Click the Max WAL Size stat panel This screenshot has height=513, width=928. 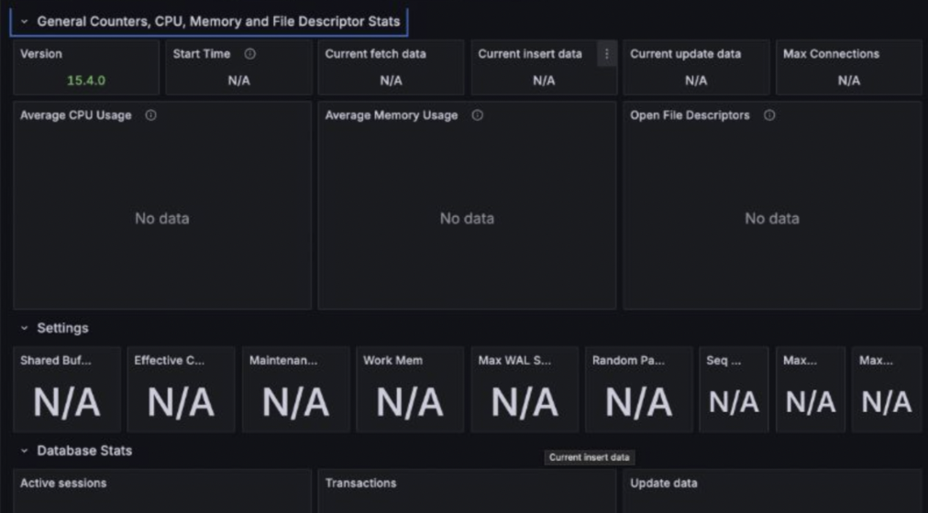click(x=525, y=391)
